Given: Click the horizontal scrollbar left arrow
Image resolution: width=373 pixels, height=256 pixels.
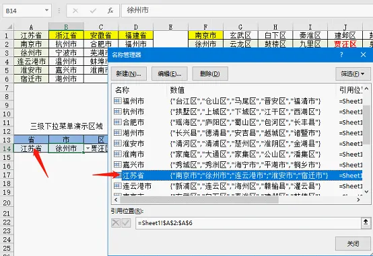Looking at the screenshot, I should click(116, 200).
